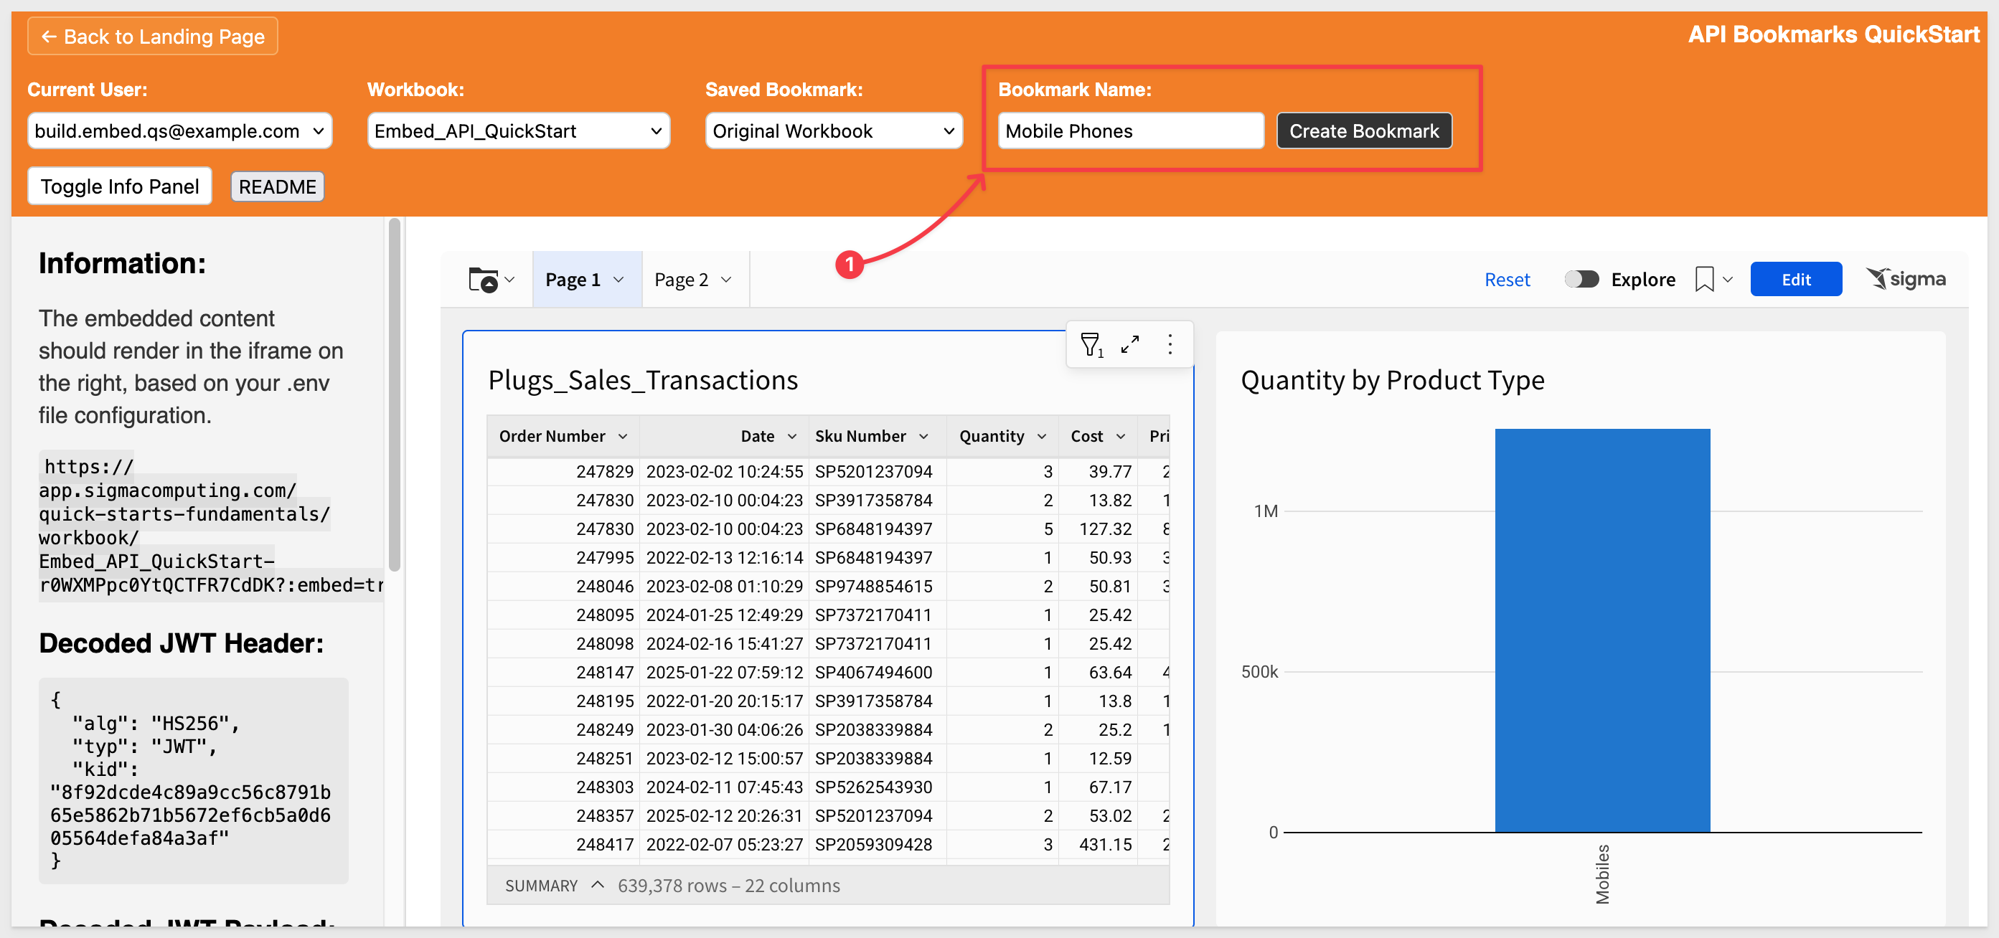Click the blue Edit button
Image resolution: width=1999 pixels, height=938 pixels.
[x=1796, y=279]
